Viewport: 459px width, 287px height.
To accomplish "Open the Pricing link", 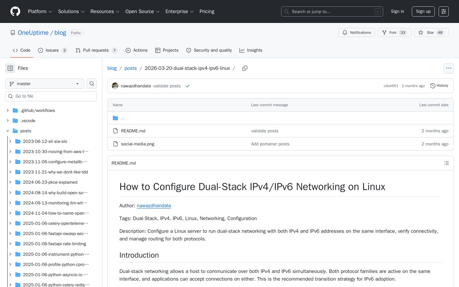I will point(207,11).
